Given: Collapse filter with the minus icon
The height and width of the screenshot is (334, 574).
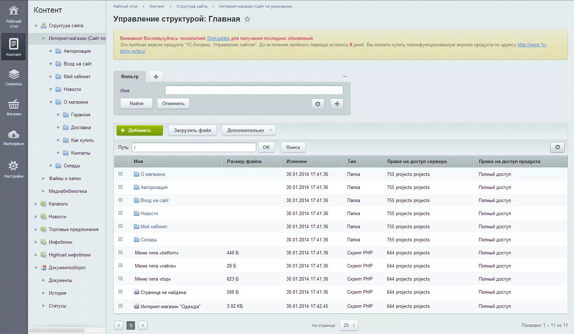Looking at the screenshot, I should 345,76.
